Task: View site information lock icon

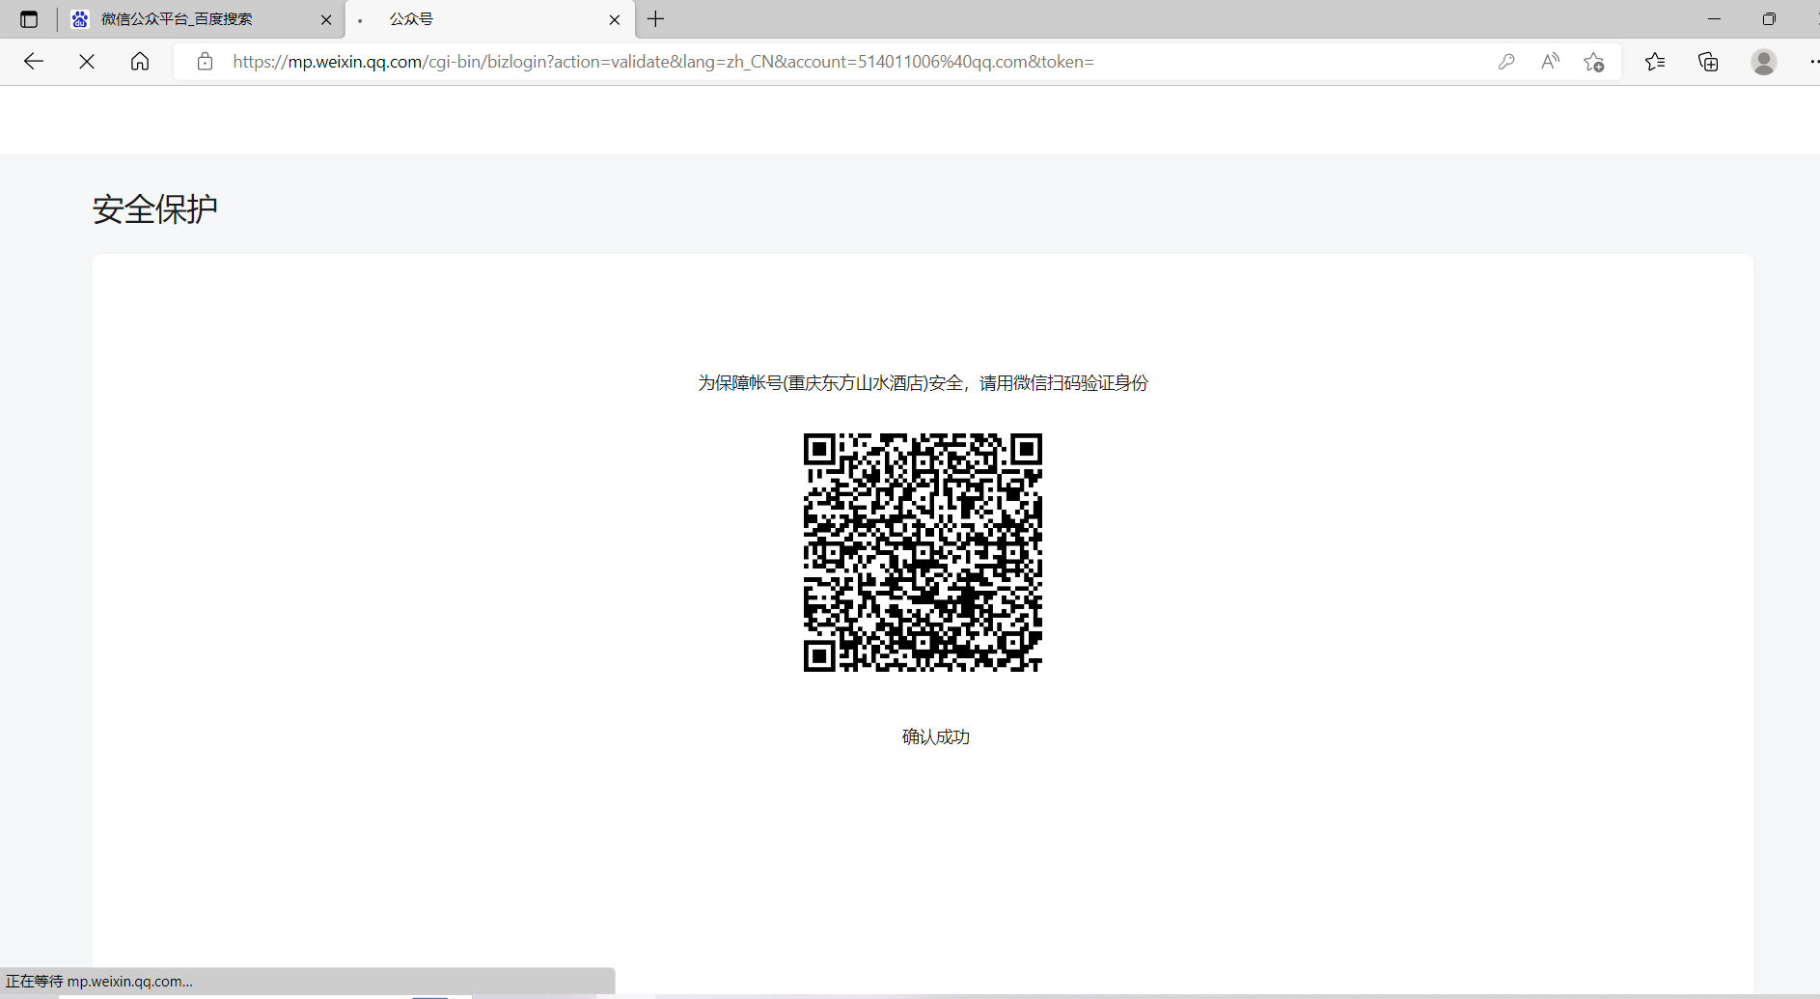Action: (205, 62)
